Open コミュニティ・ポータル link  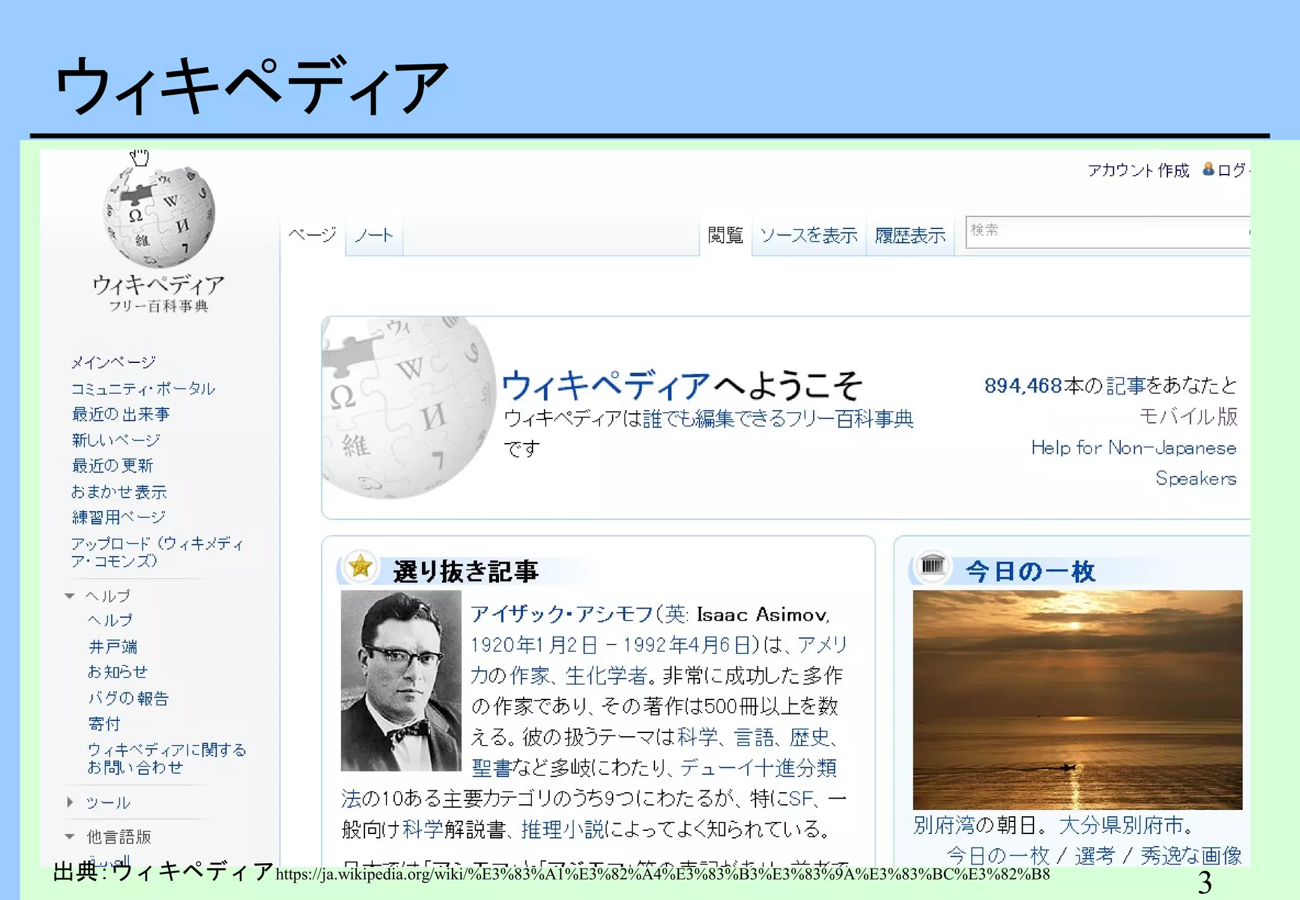(143, 388)
